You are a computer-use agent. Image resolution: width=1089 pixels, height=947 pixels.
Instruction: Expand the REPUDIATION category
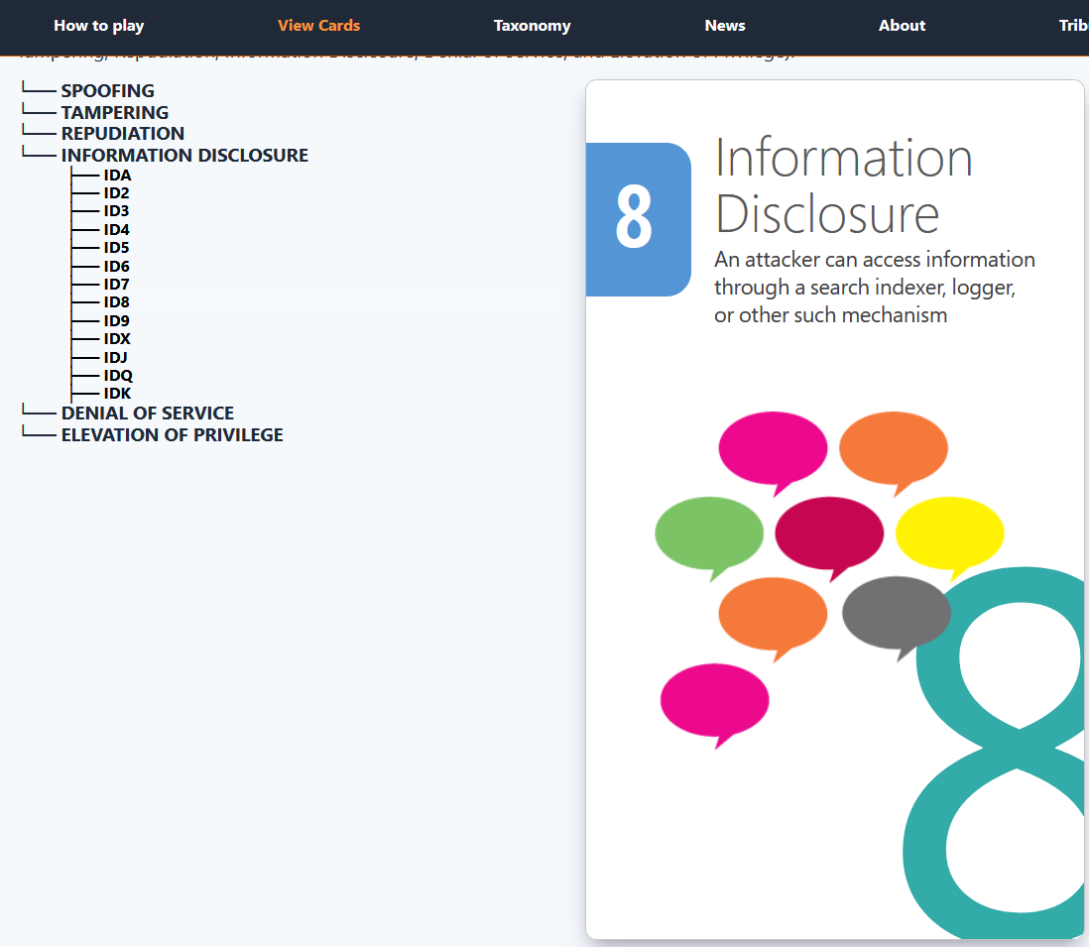[123, 133]
